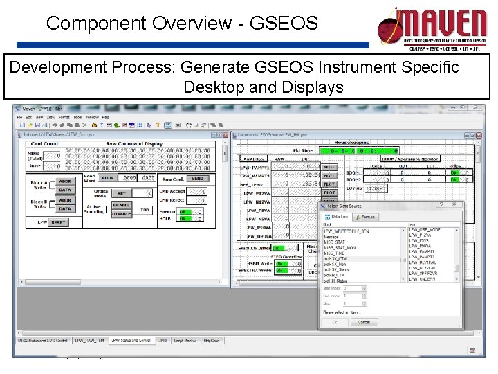Screen dimensions: 498x374
Task: Click Cancel in Select Data Source dialog
Action: [x=364, y=322]
